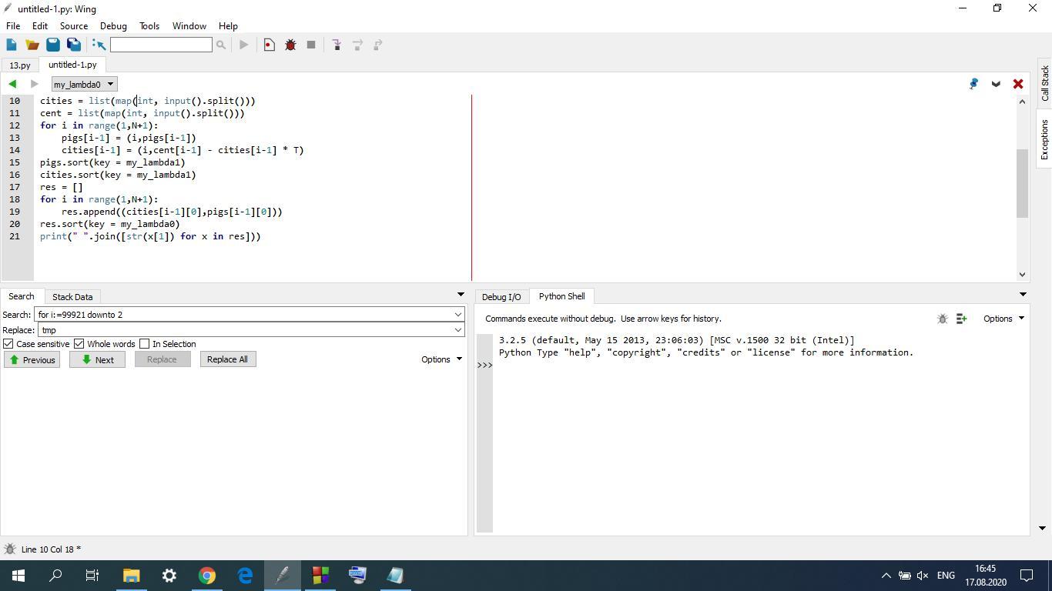Click the Step Into debug icon

[x=337, y=45]
